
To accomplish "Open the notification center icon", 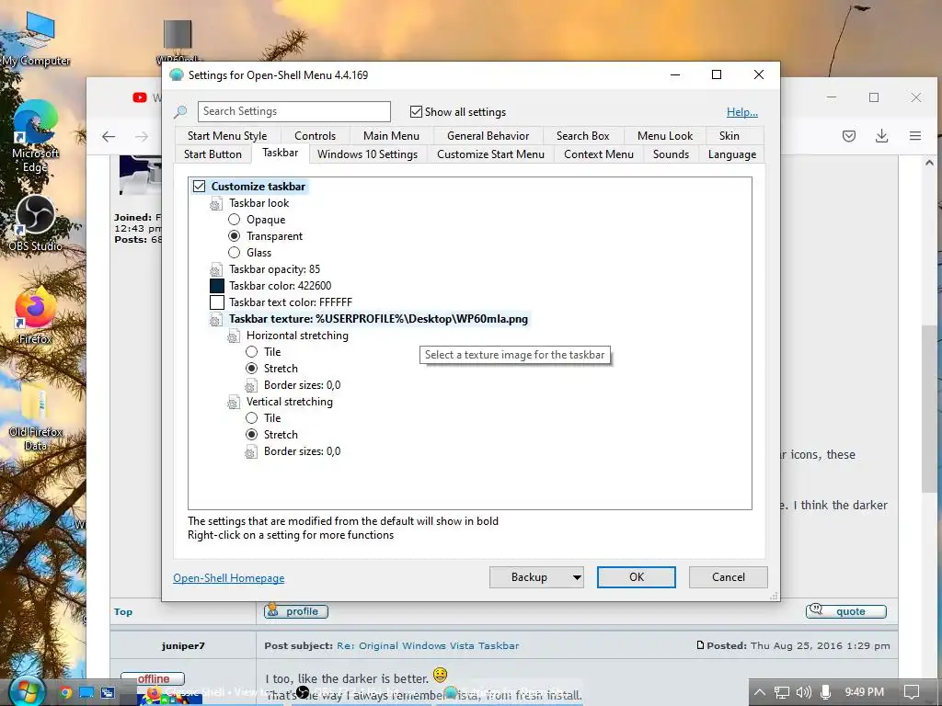I will [912, 692].
